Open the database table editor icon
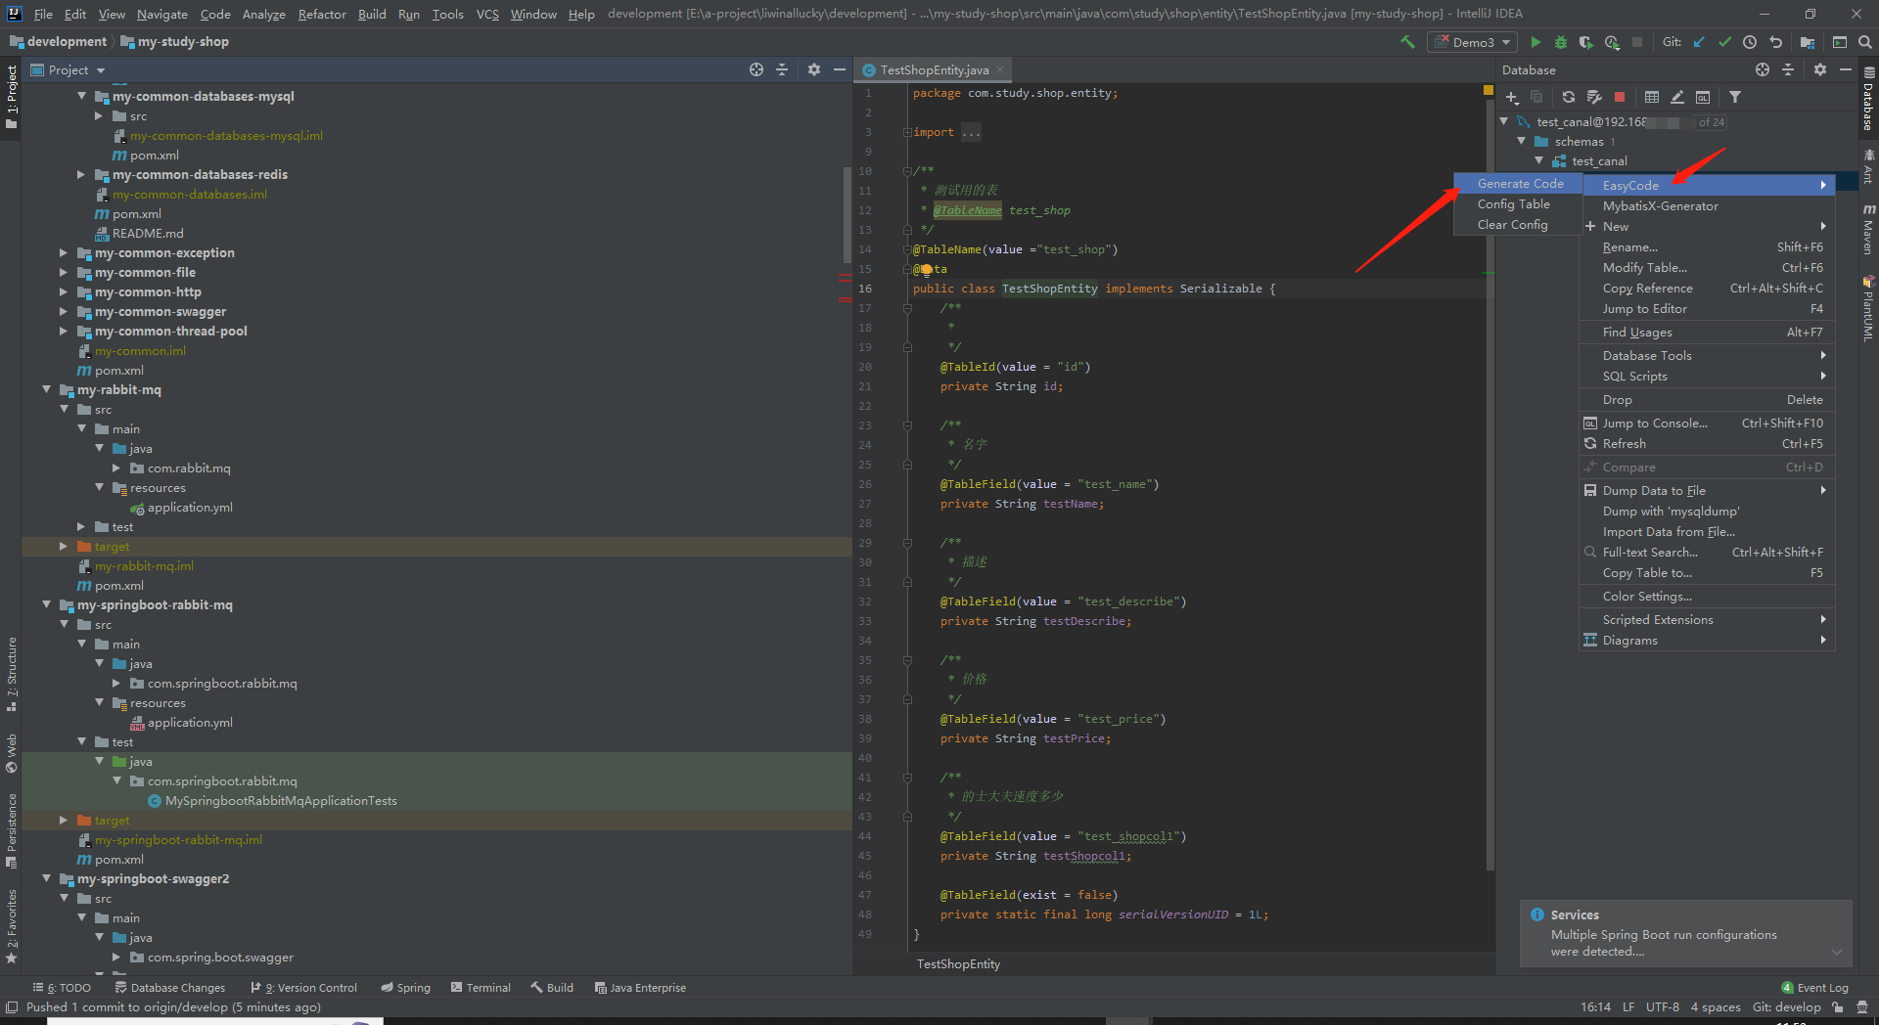The height and width of the screenshot is (1025, 1879). [x=1652, y=97]
